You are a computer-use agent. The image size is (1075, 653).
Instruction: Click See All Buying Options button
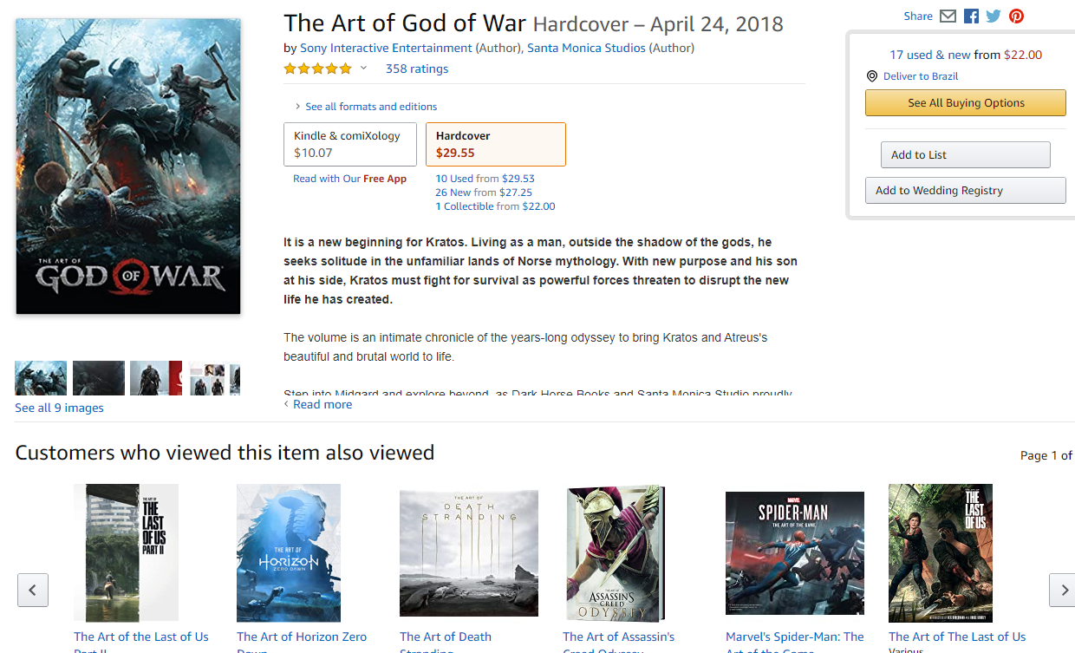pos(966,102)
